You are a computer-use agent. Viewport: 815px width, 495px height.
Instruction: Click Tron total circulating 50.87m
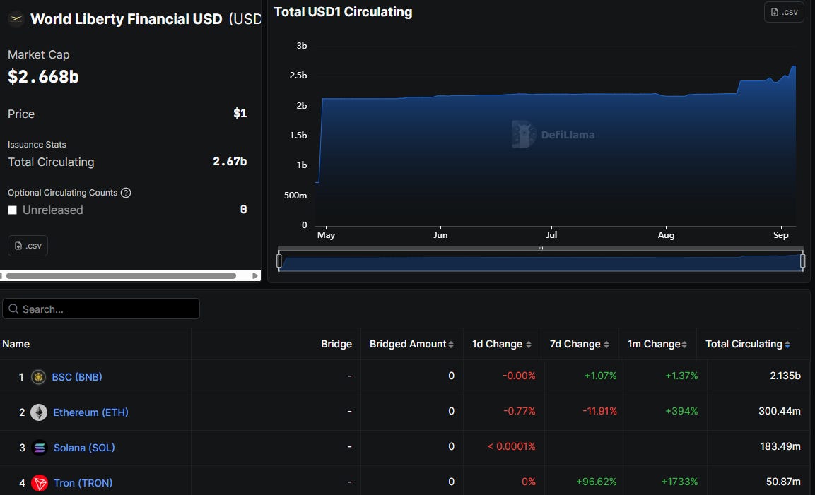[783, 482]
